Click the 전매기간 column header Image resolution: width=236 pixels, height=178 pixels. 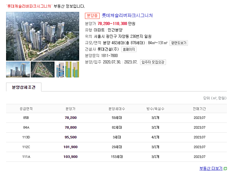199,109
